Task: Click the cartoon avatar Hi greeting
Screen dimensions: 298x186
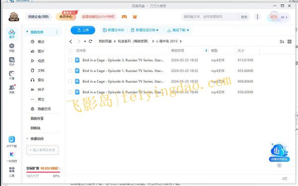Action: (x=279, y=17)
